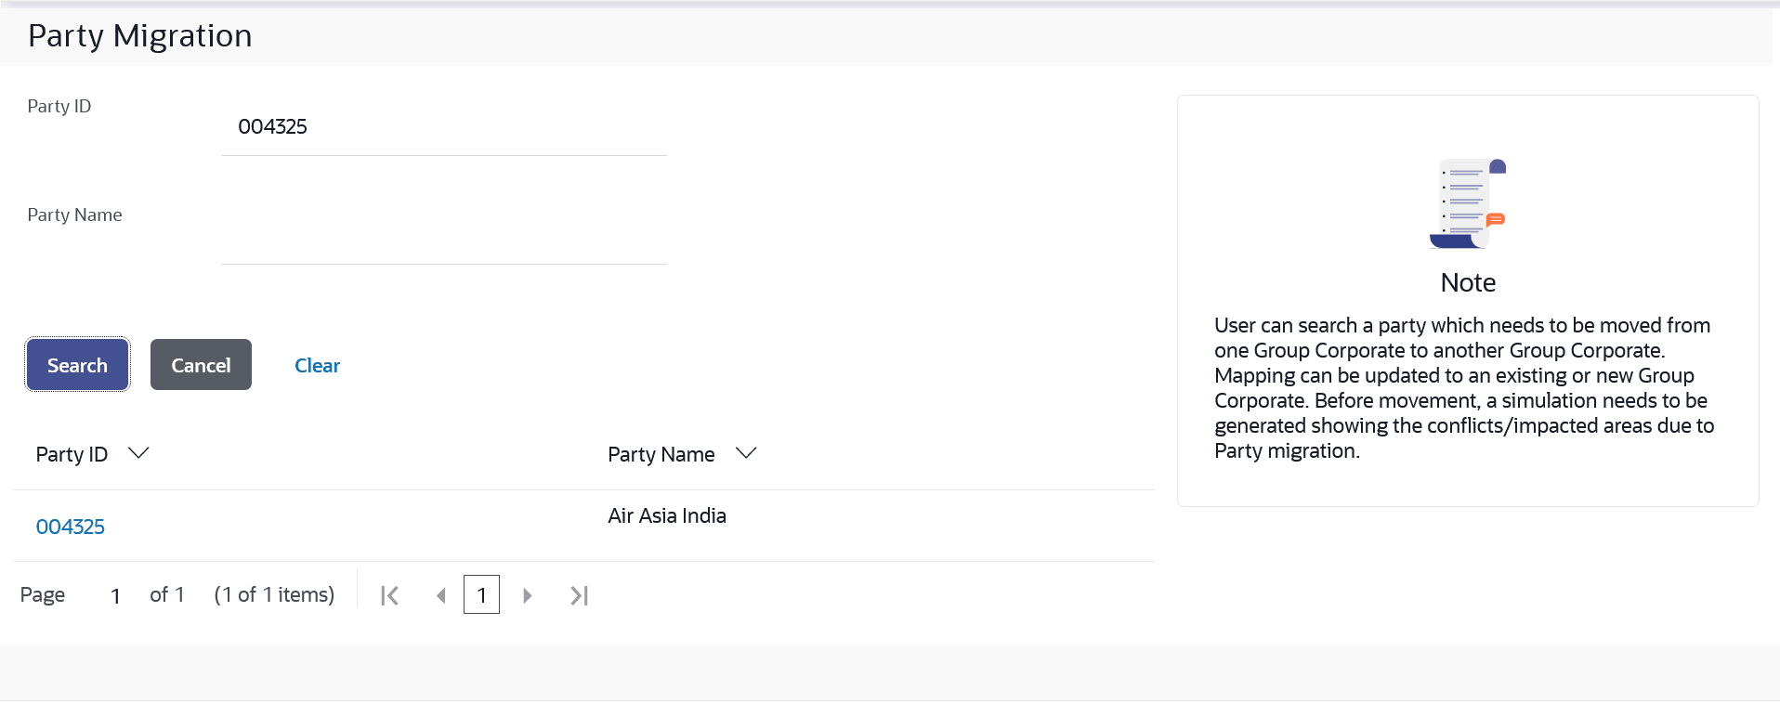1780x703 pixels.
Task: Open party 004325 from the results
Action: [x=71, y=527]
